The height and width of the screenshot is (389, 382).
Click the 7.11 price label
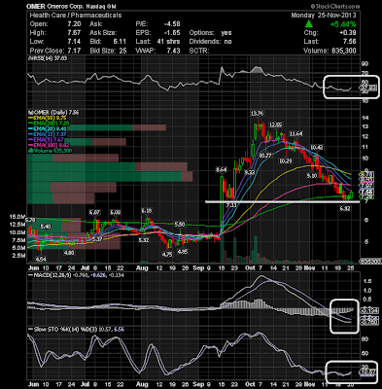pos(231,205)
